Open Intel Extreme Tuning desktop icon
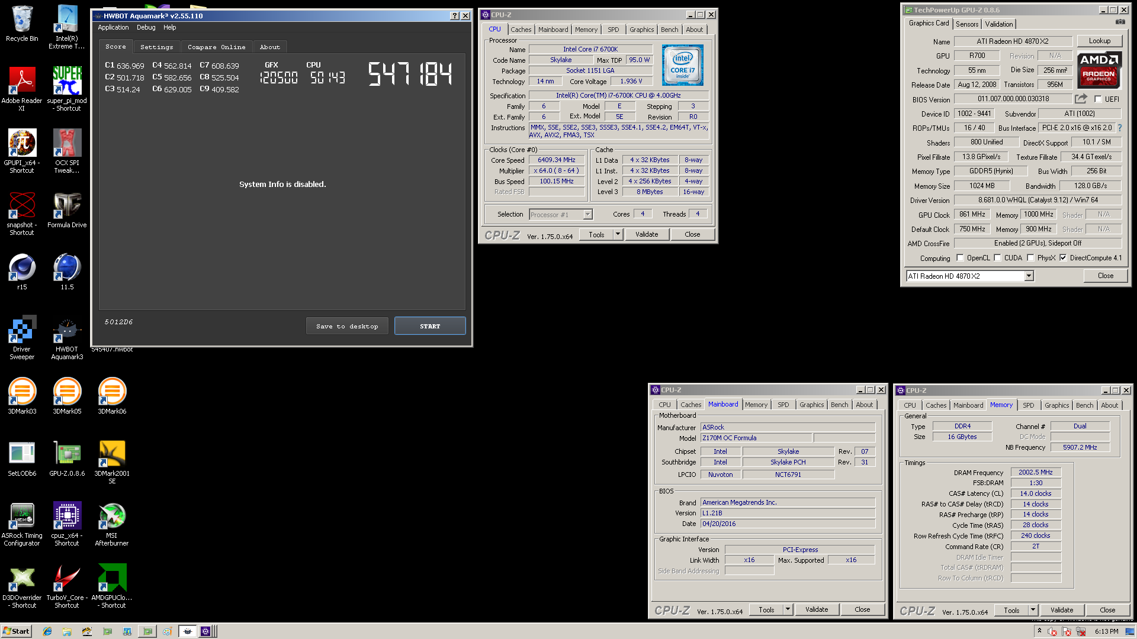This screenshot has height=639, width=1137. 67,27
